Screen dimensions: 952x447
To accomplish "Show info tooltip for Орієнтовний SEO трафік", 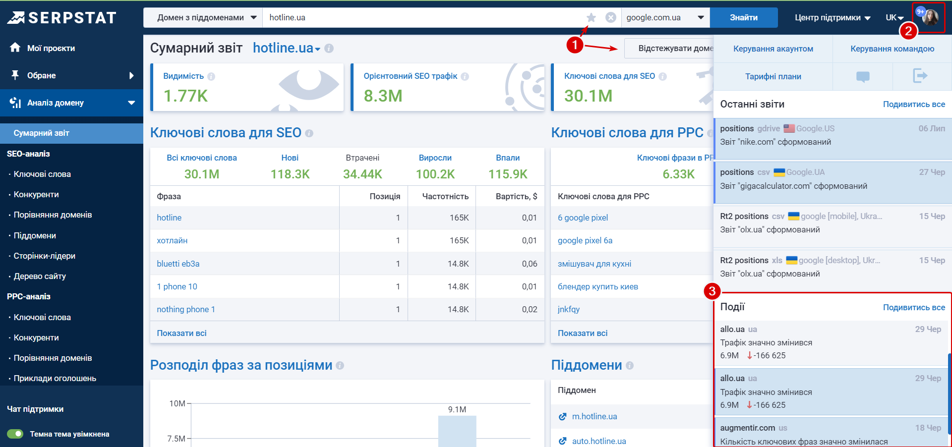I will pos(465,76).
